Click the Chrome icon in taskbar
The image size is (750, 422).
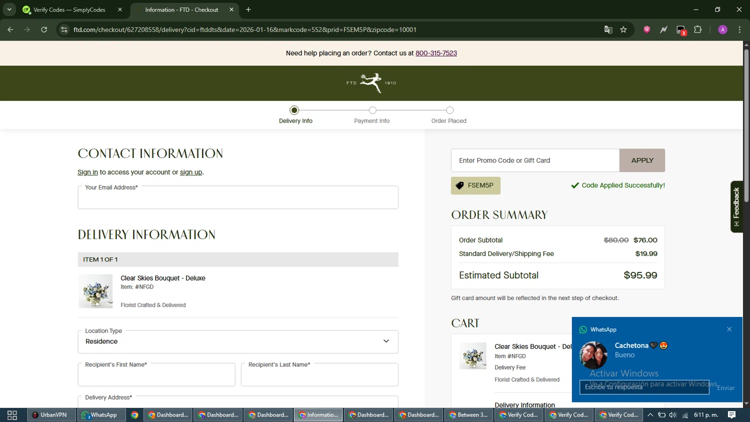[134, 415]
